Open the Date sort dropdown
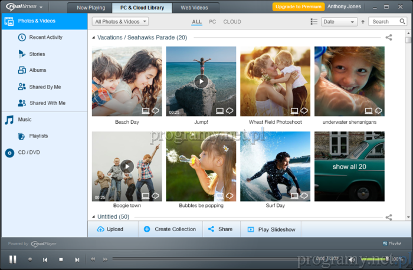The width and height of the screenshot is (413, 270). point(339,21)
